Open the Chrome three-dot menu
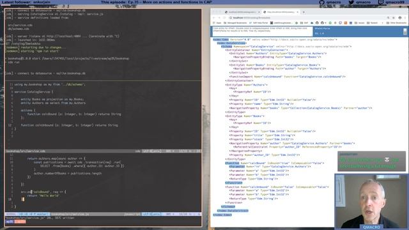This screenshot has height=230, width=409. click(x=405, y=18)
